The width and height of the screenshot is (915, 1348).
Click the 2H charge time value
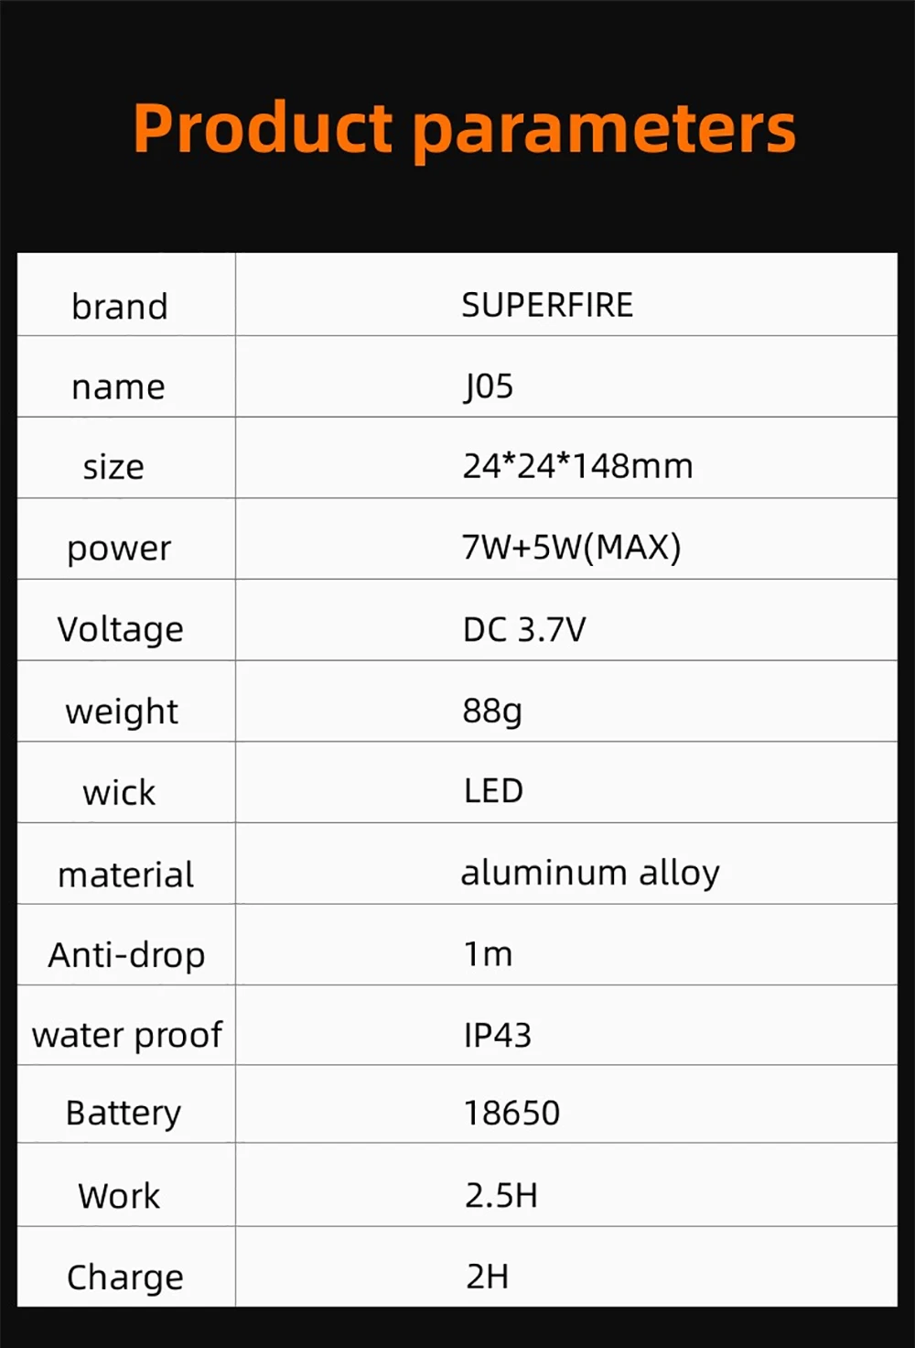click(x=487, y=1276)
